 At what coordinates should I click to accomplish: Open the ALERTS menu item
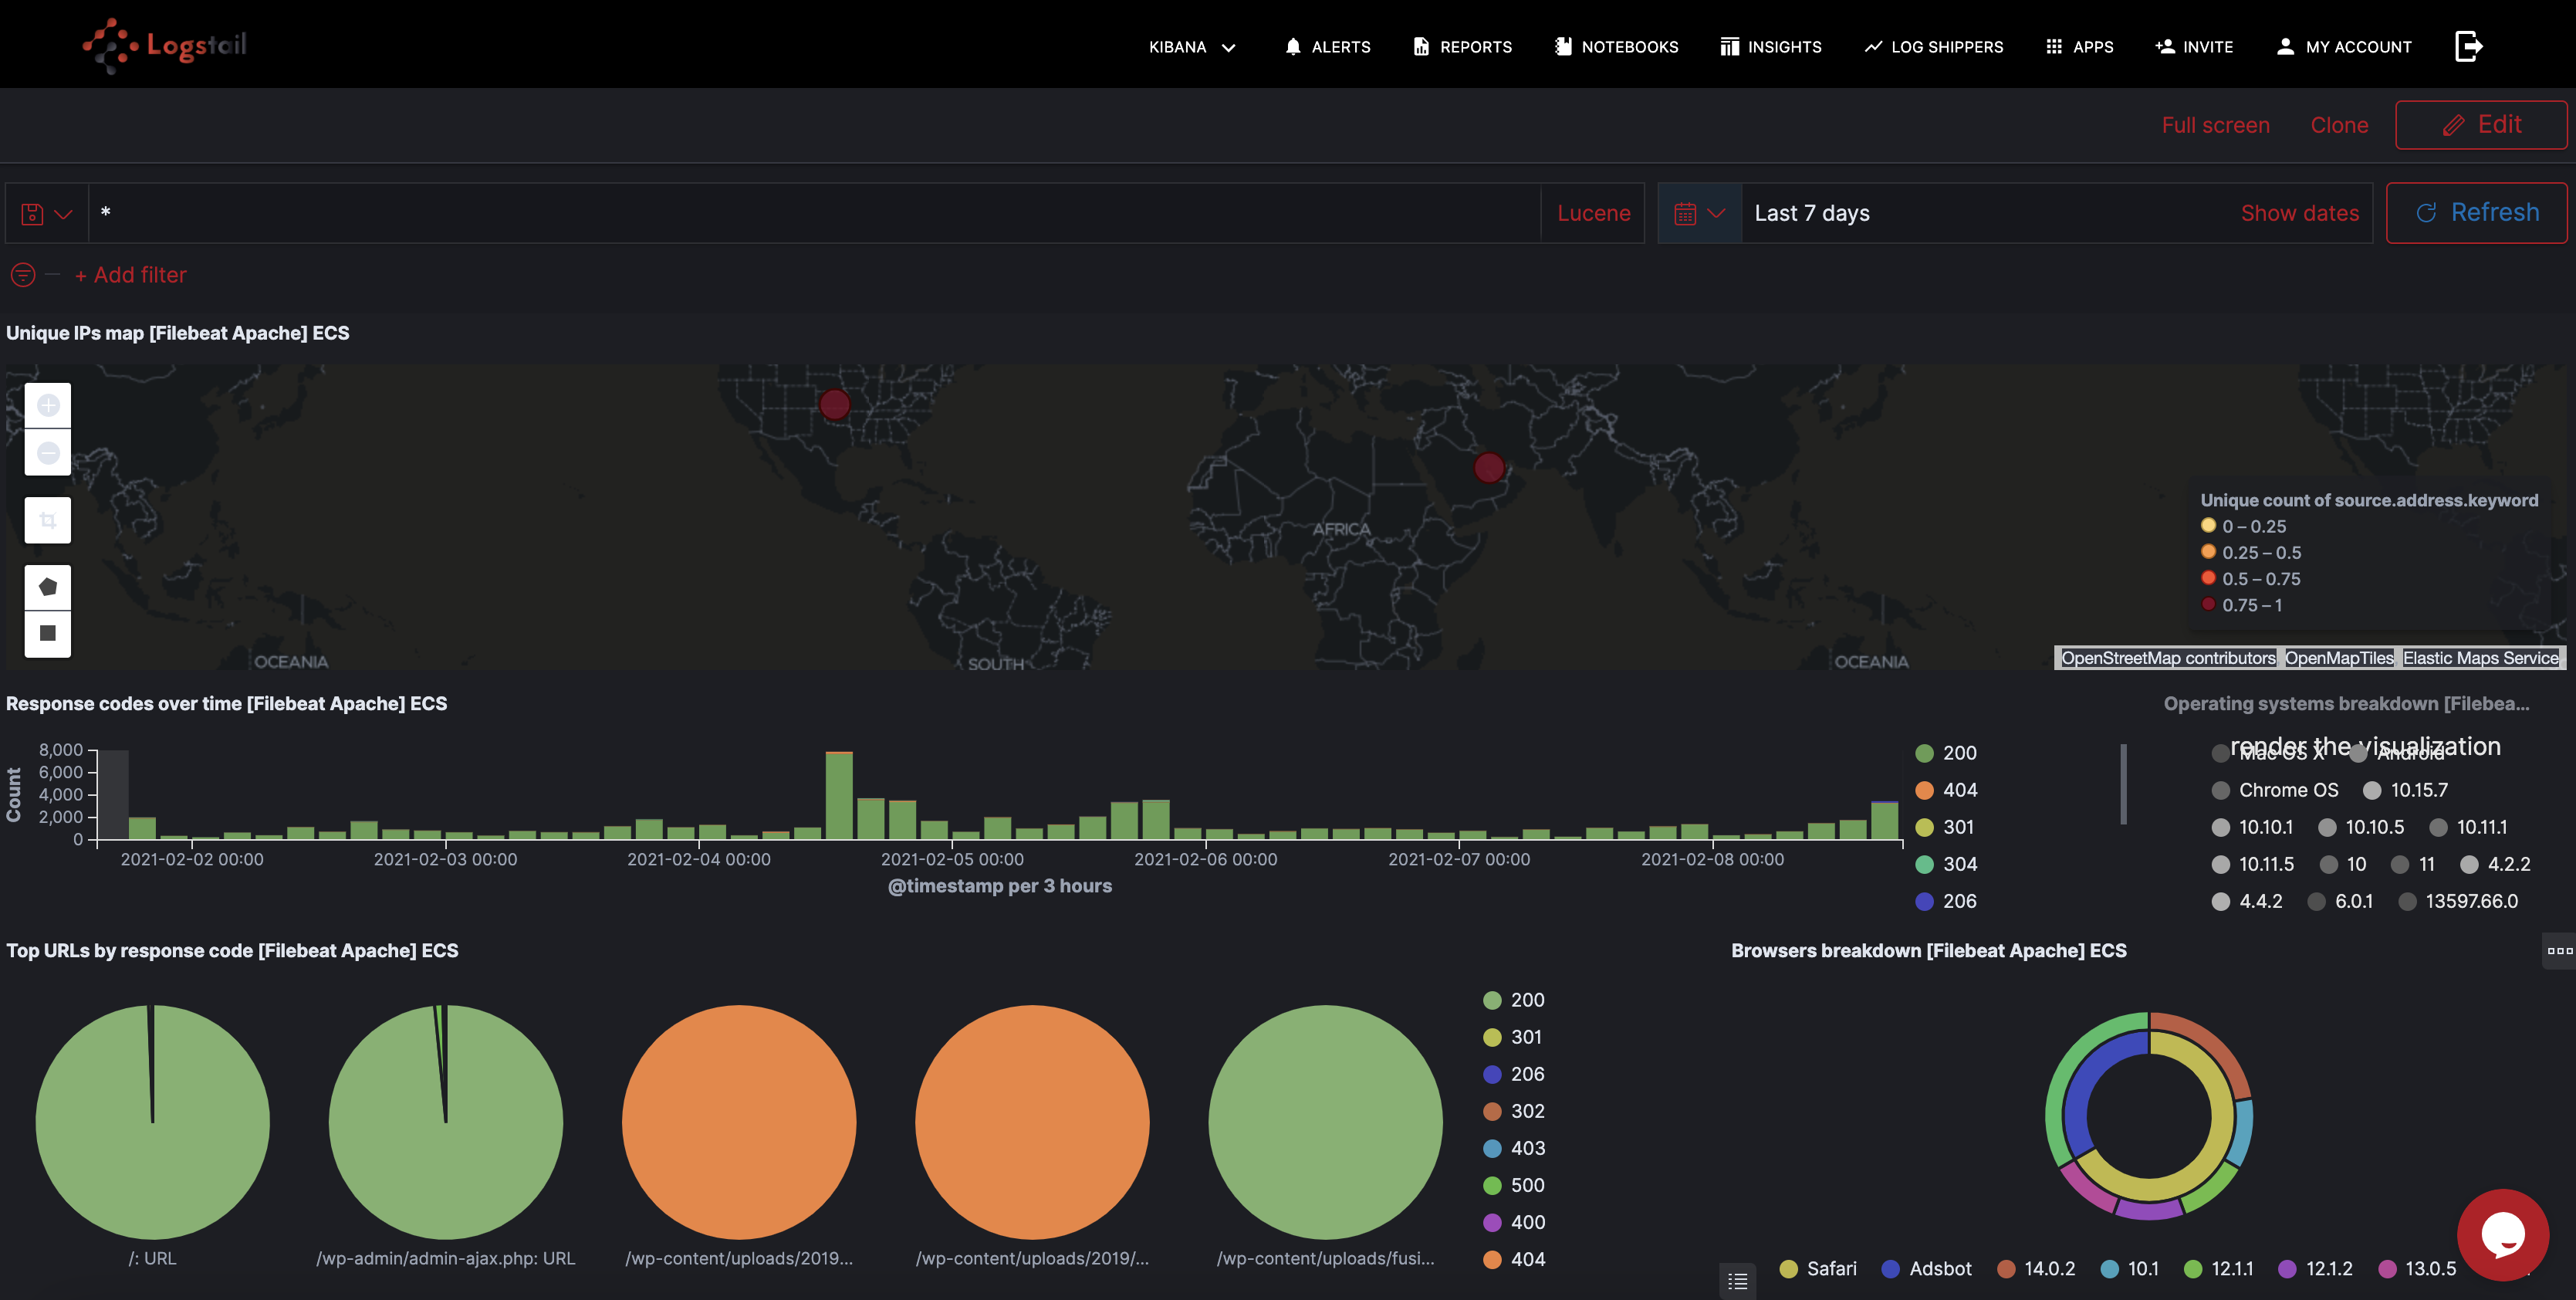tap(1327, 47)
